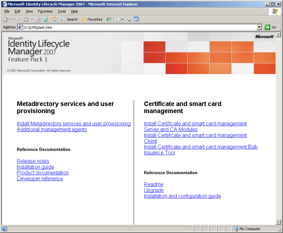The width and height of the screenshot is (283, 233).
Task: Expand the Back button history dropdown
Action: (20, 19)
